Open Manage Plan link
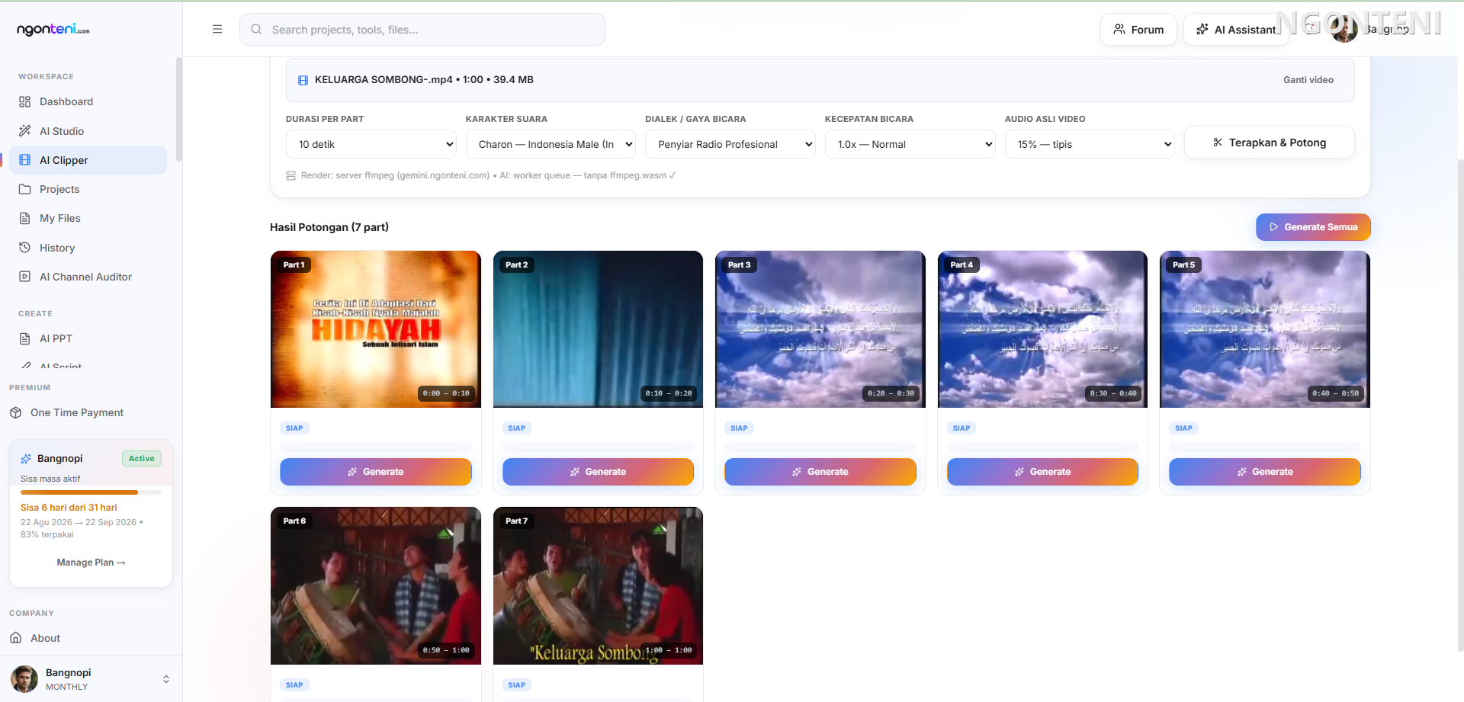1464x702 pixels. [x=91, y=563]
